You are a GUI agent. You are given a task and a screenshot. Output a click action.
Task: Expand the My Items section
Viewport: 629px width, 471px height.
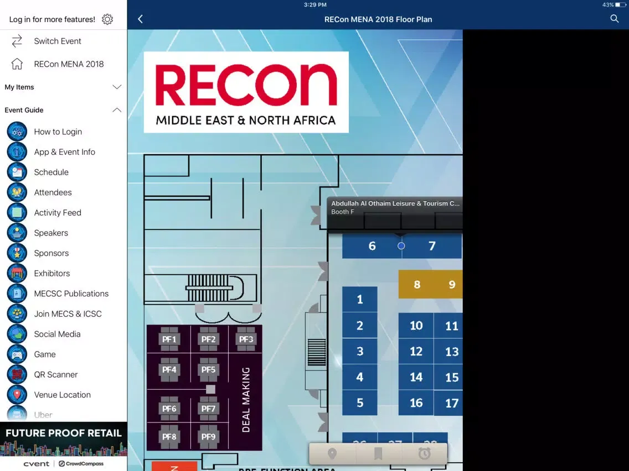point(63,87)
